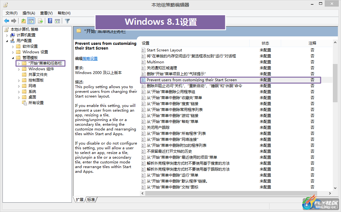341x212 pixels.
Task: Switch to the 标准 tab
Action: pyautogui.click(x=91, y=199)
